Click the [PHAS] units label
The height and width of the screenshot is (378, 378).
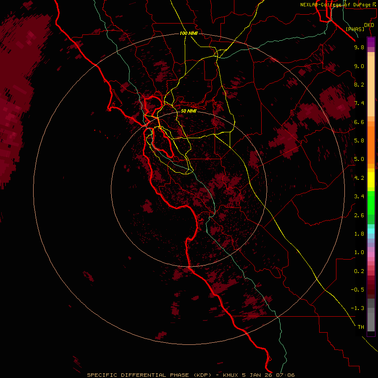(x=355, y=29)
